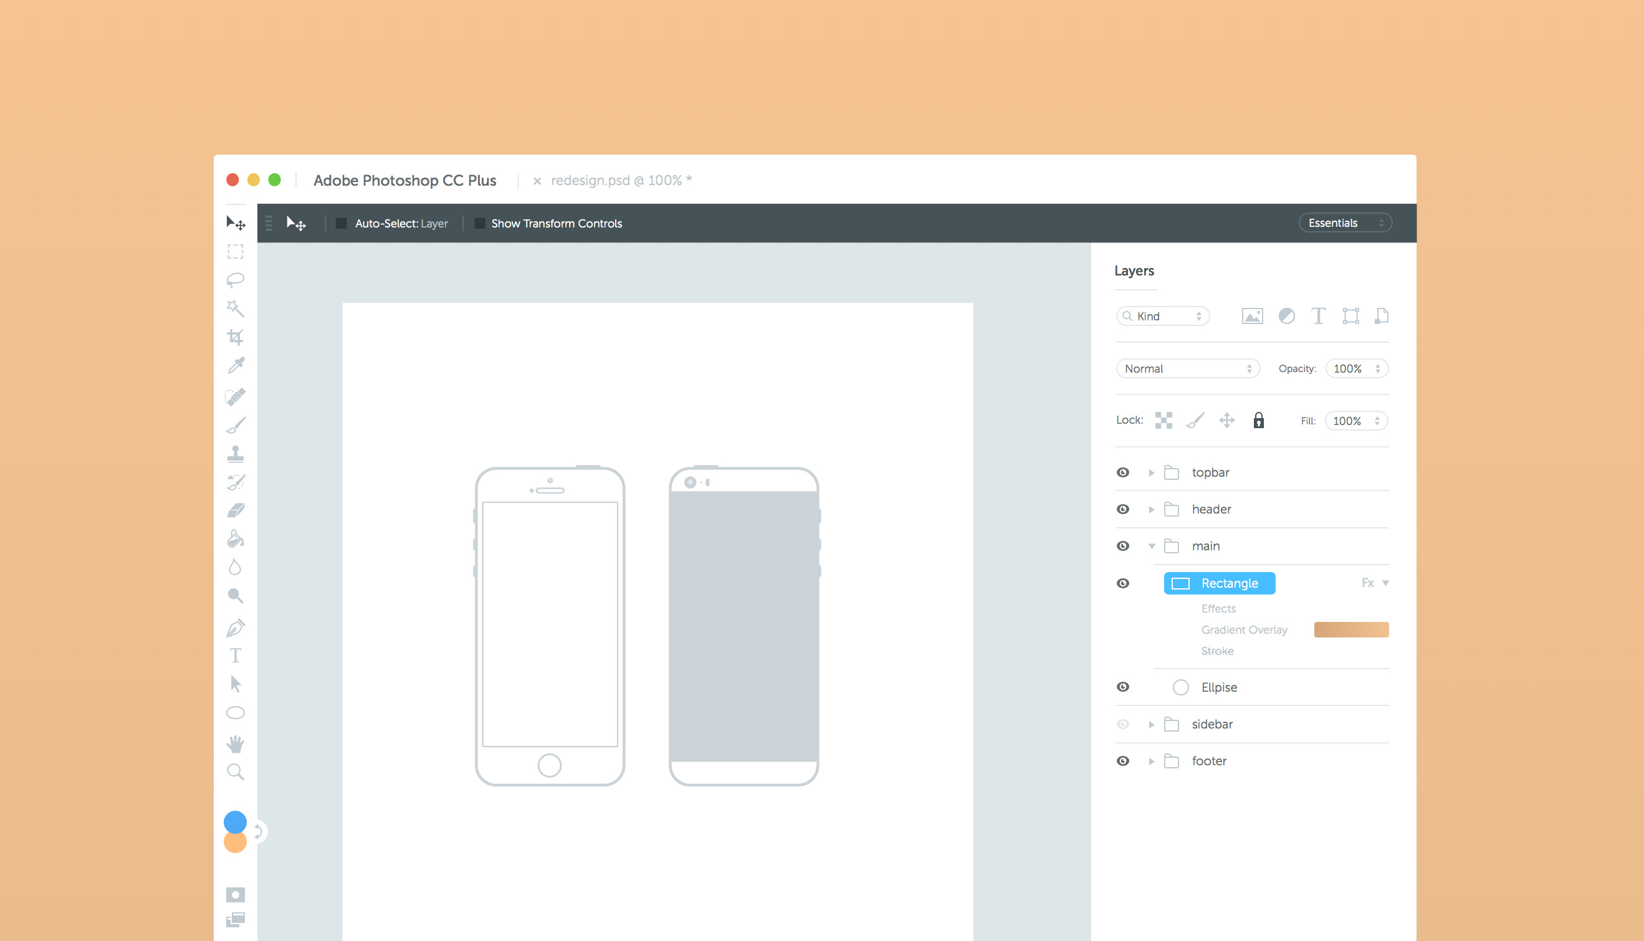Select the Lasso tool
The width and height of the screenshot is (1644, 941).
pyautogui.click(x=235, y=280)
